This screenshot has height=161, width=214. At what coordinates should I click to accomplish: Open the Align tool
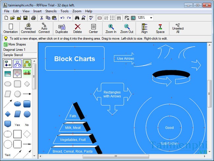[x=144, y=28]
